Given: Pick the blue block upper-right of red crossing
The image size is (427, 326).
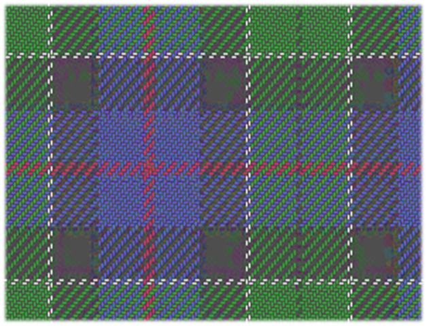Looking at the screenshot, I should click(177, 136).
